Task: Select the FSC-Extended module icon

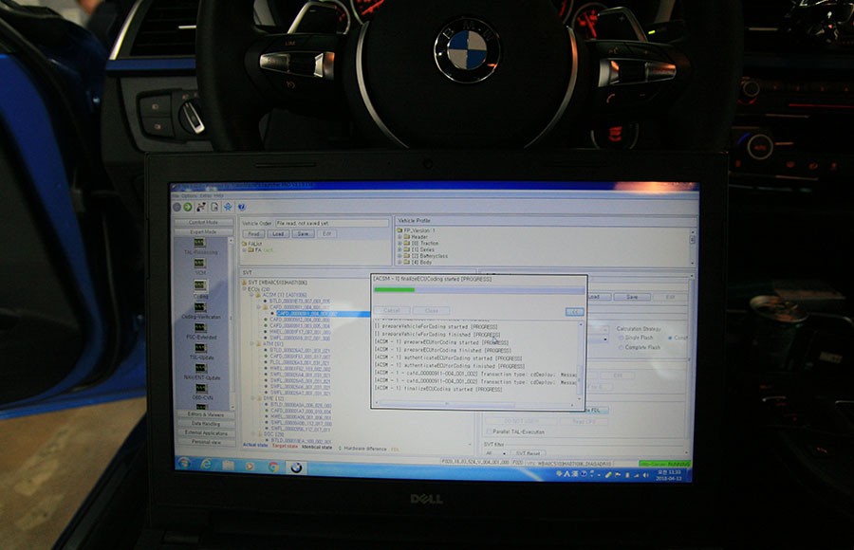Action: coord(200,328)
